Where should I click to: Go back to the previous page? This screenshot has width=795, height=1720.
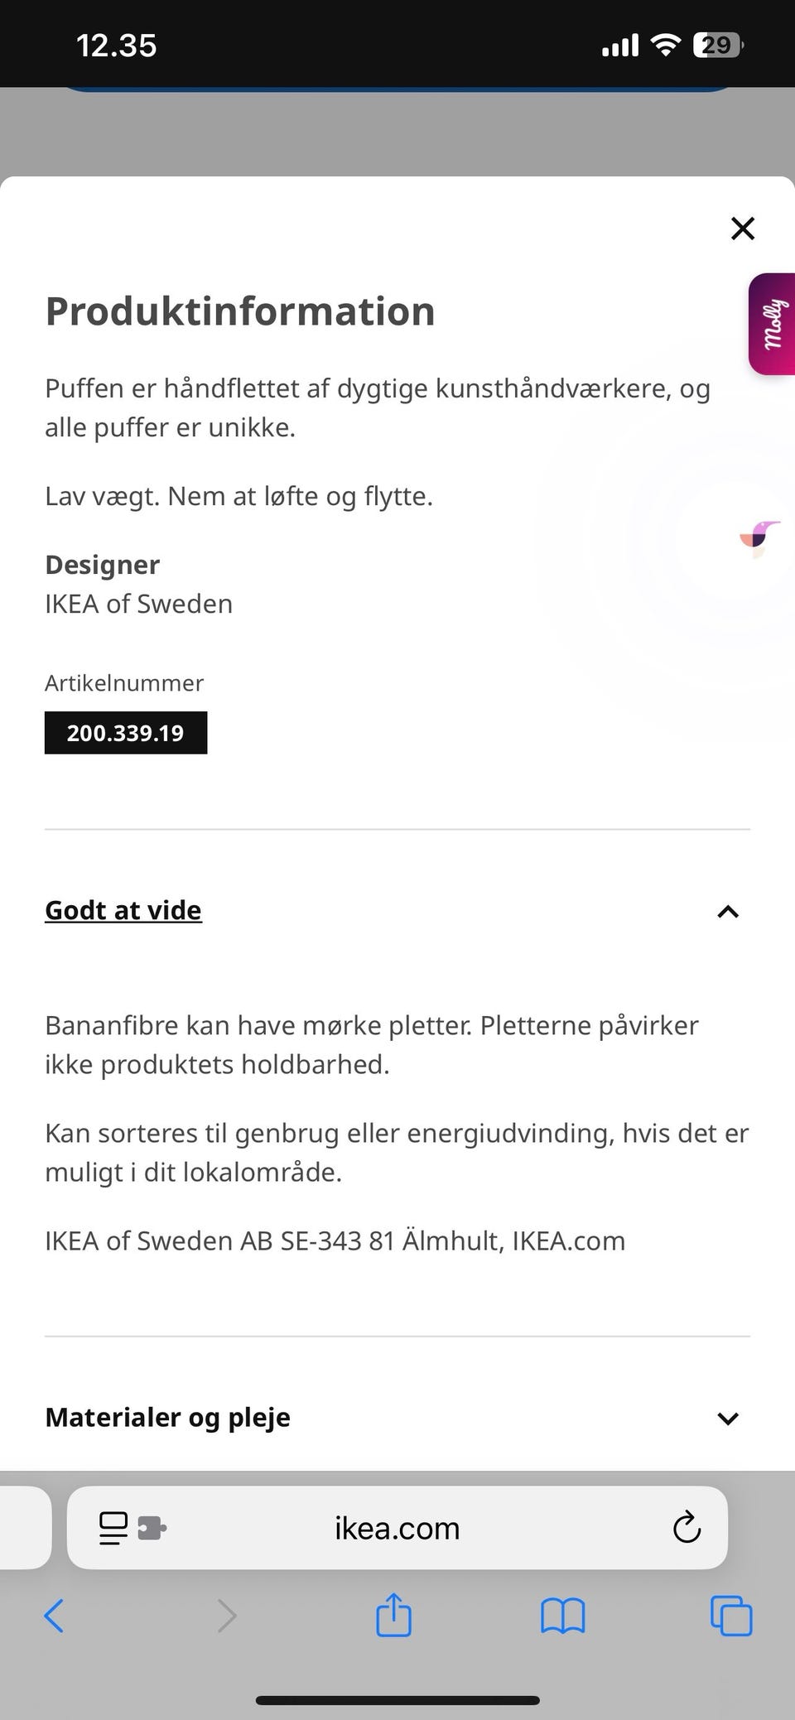54,1616
